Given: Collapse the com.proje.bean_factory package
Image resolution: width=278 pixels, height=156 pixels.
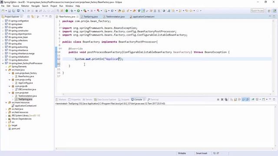Looking at the screenshot, I should (10, 73).
